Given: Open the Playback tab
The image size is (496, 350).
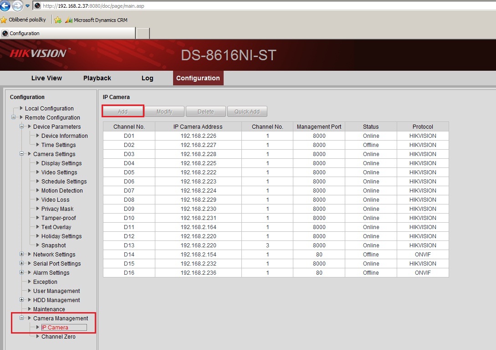Looking at the screenshot, I should [x=97, y=78].
